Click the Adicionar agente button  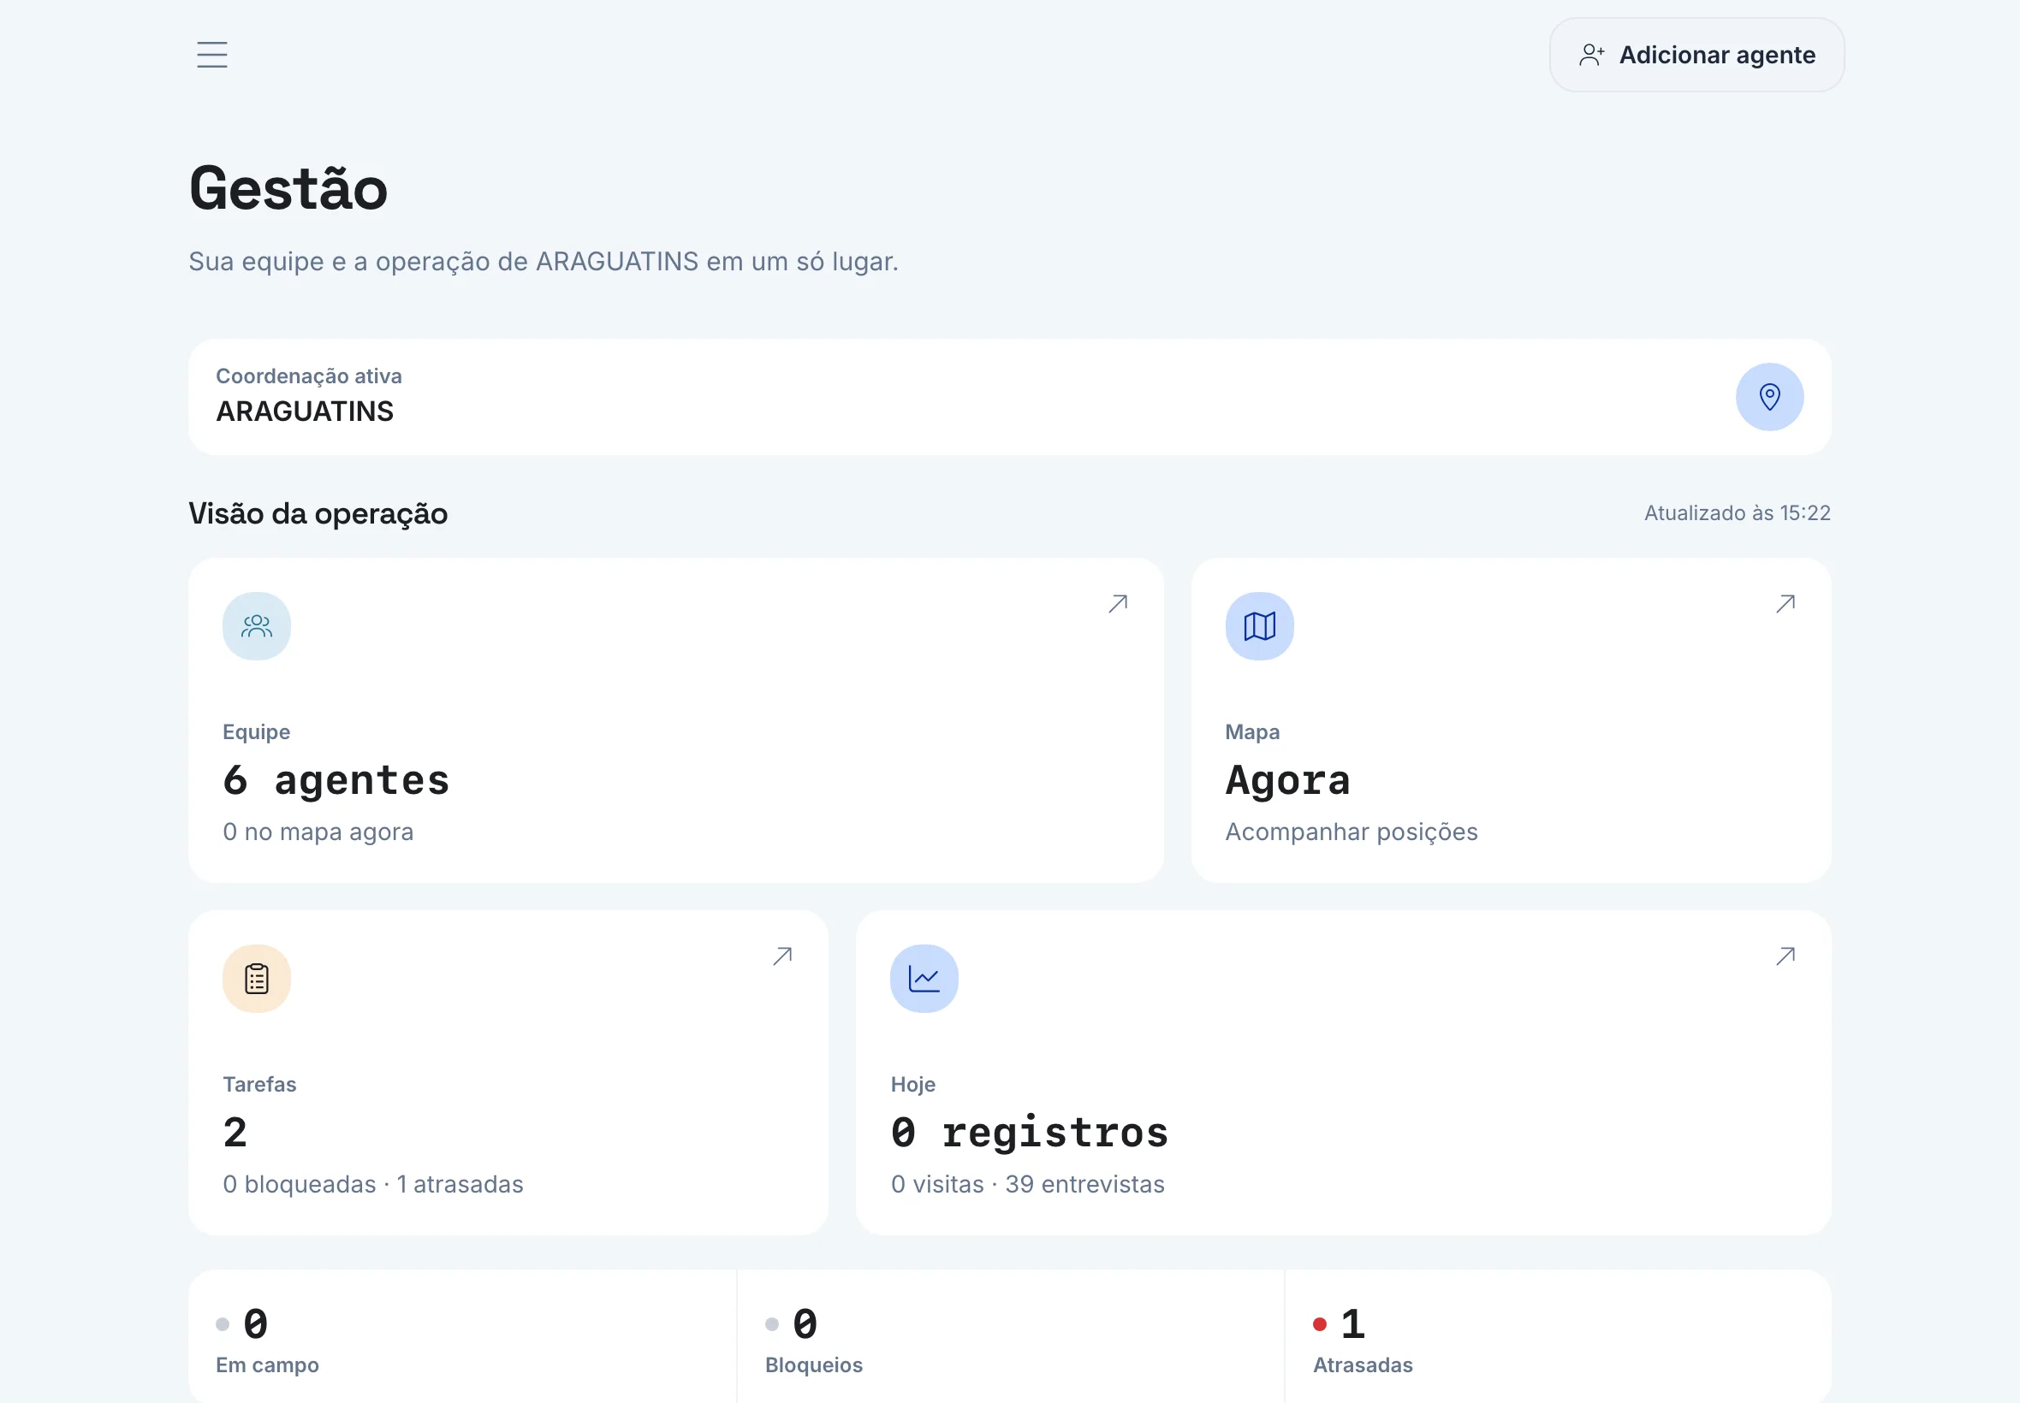pos(1696,55)
